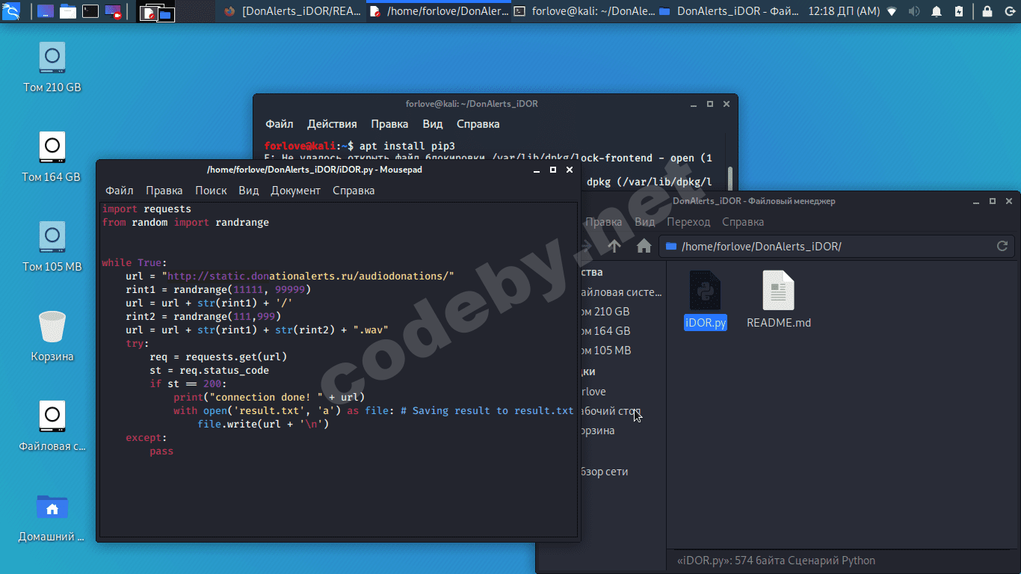Viewport: 1021px width, 574px height.
Task: Click the volume speaker tray icon
Action: tap(913, 11)
